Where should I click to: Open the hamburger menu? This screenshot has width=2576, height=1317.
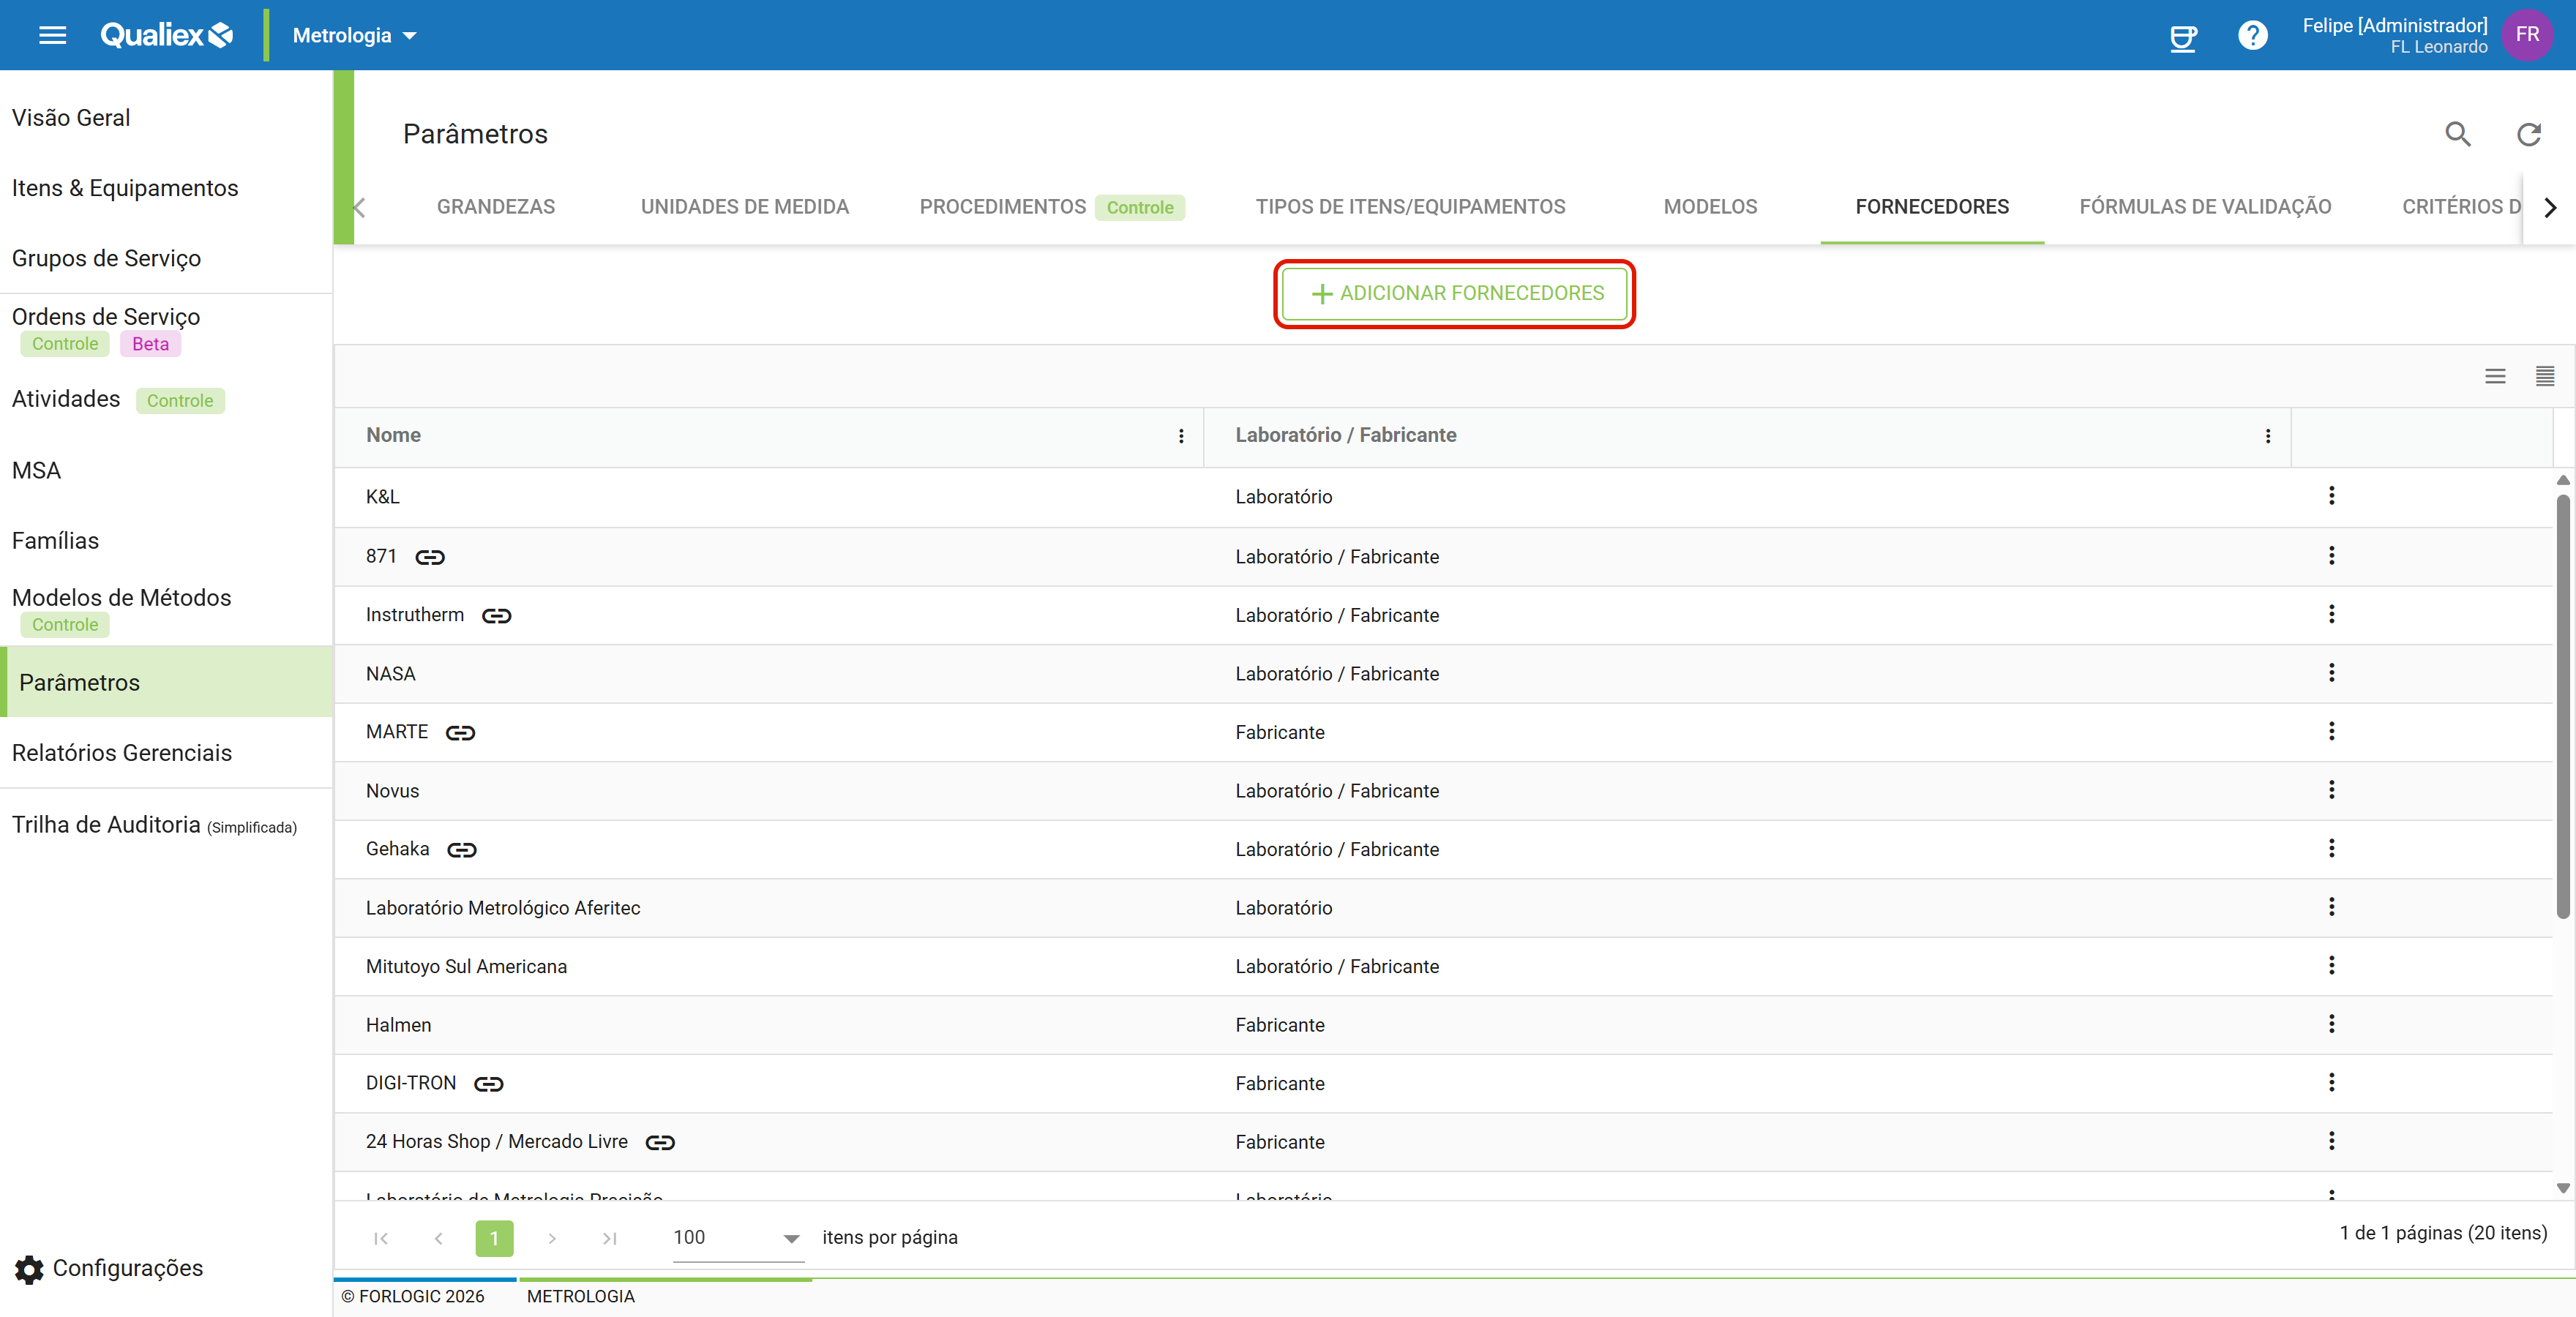pyautogui.click(x=52, y=35)
